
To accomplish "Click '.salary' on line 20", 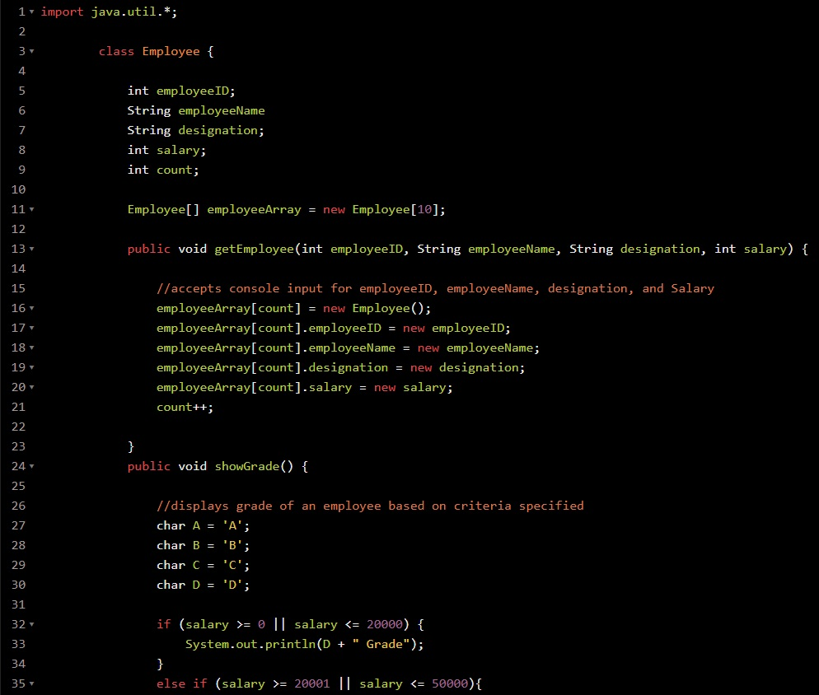I will (327, 388).
